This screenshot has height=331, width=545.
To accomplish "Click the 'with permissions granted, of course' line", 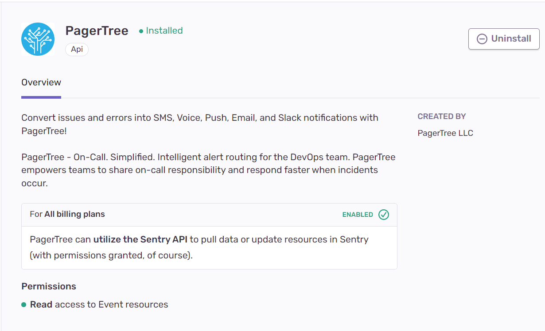I will pos(111,255).
